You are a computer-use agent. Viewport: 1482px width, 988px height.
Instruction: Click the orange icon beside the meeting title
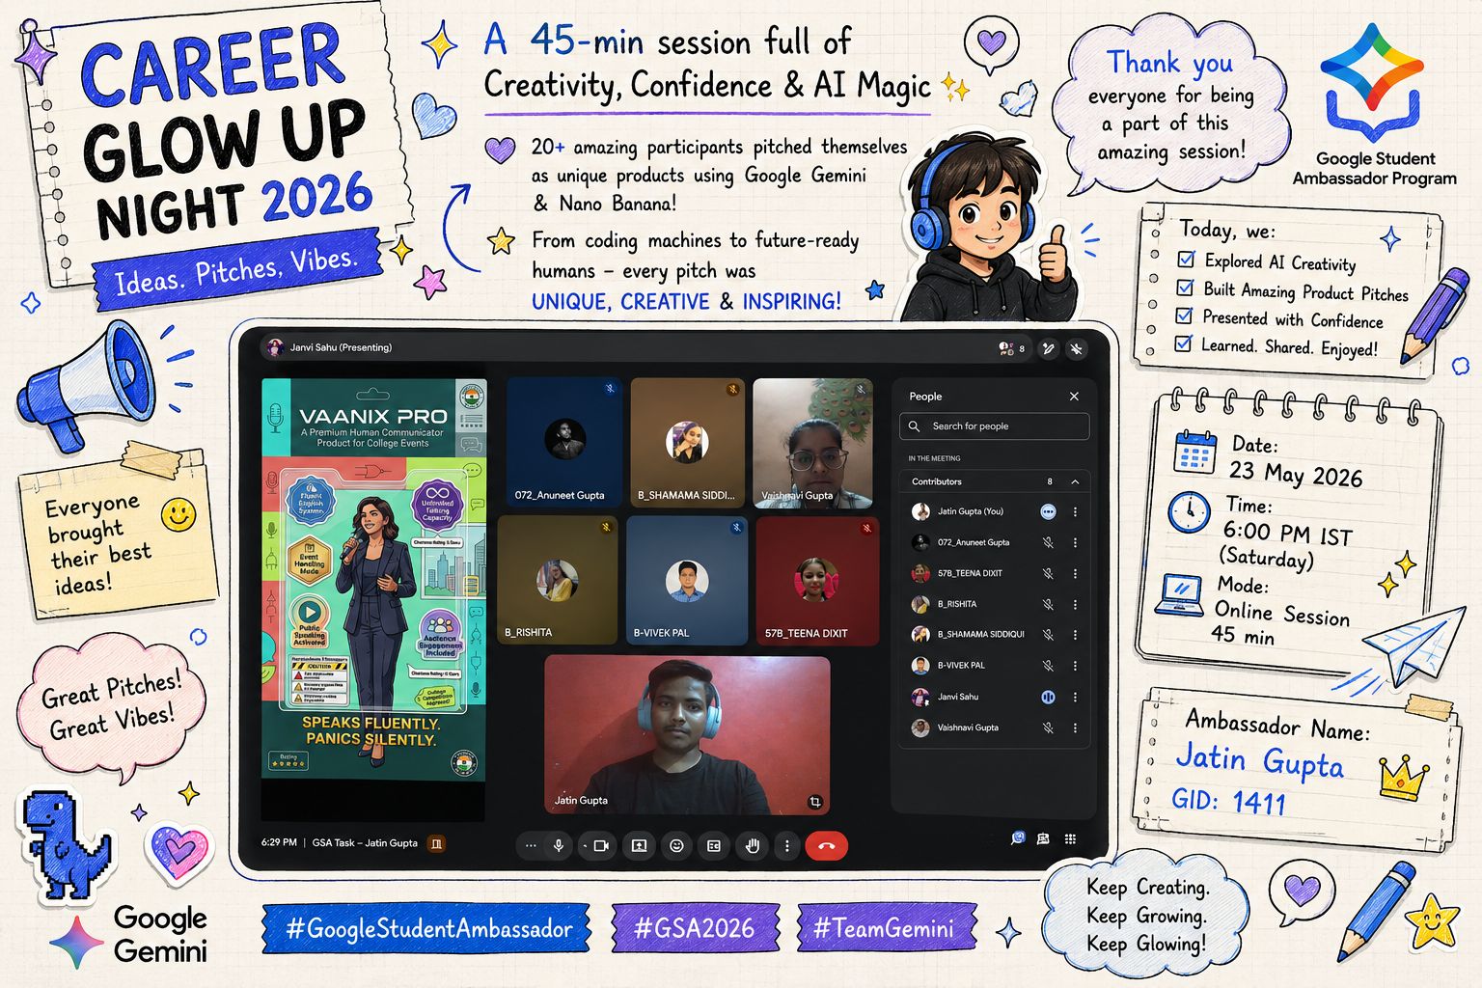pos(437,843)
